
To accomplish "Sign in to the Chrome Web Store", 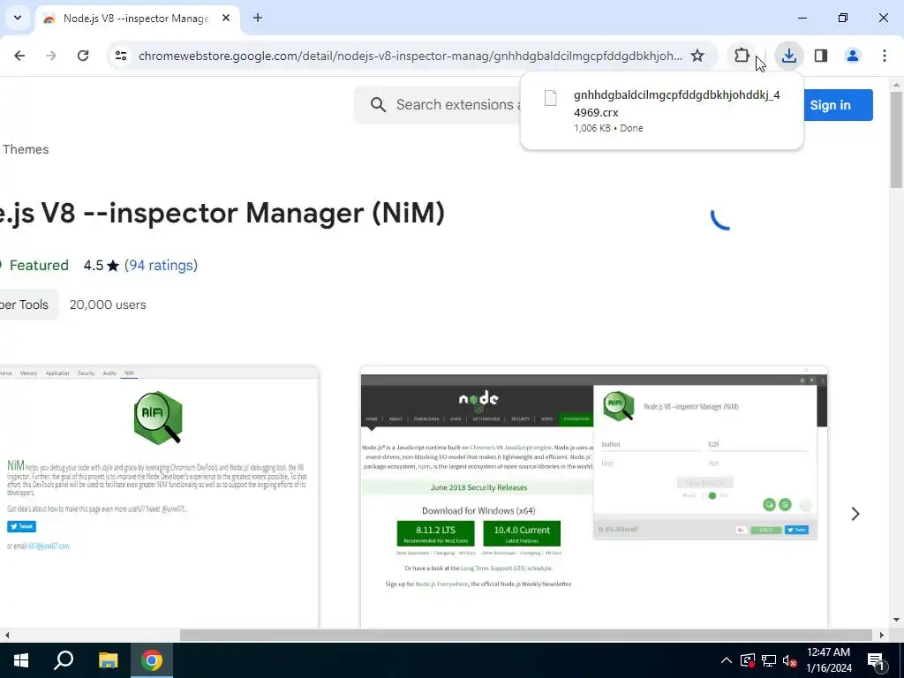I will point(830,105).
